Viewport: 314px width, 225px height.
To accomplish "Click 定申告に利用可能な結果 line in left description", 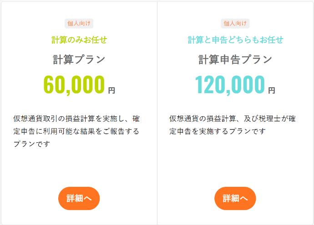I will (76, 131).
